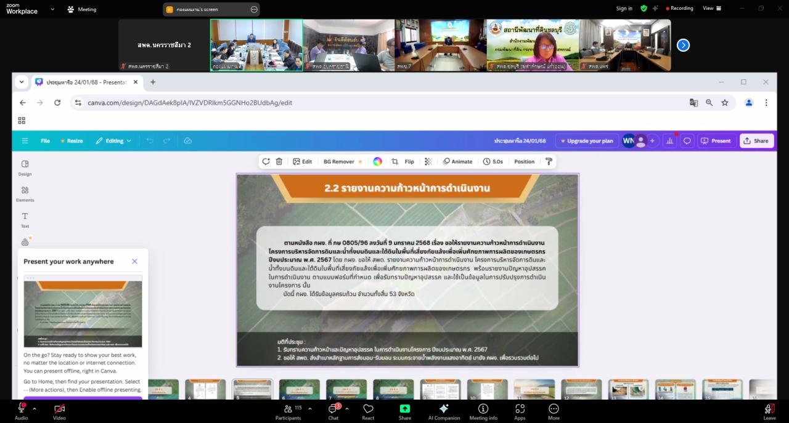Open the File menu in Canva
Screen dimensions: 789x423
(45, 141)
